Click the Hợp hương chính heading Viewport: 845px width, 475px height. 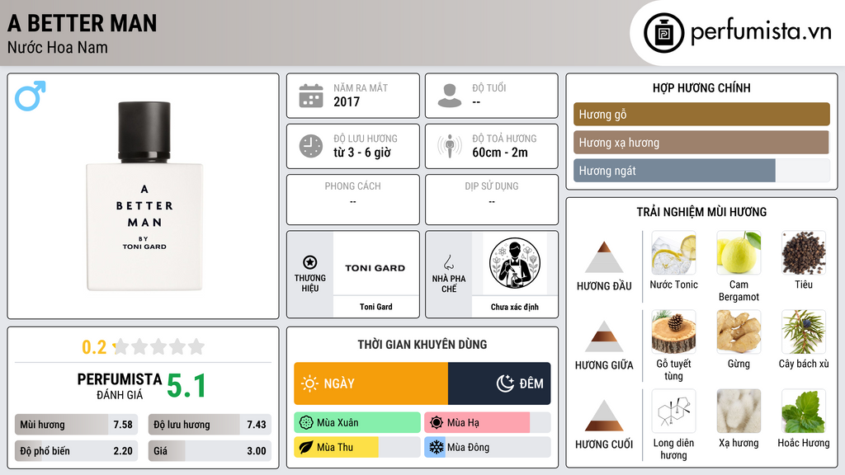[x=701, y=87]
